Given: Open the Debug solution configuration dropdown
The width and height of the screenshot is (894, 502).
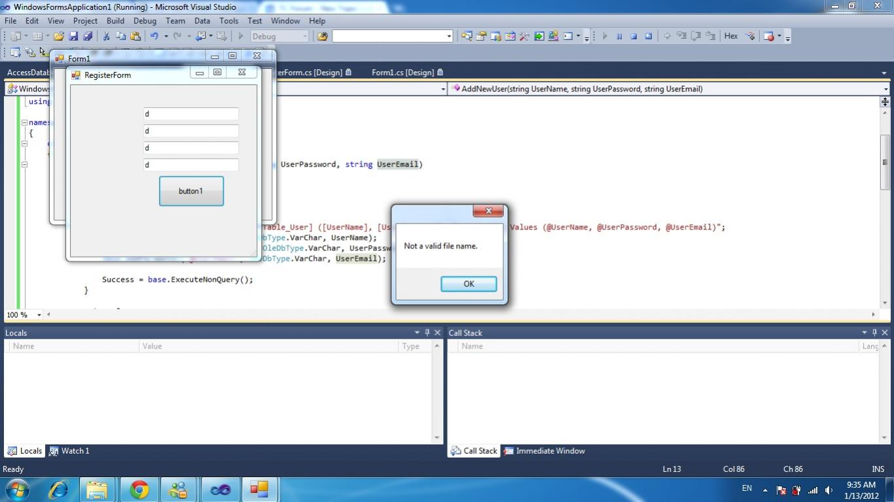Looking at the screenshot, I should 305,37.
